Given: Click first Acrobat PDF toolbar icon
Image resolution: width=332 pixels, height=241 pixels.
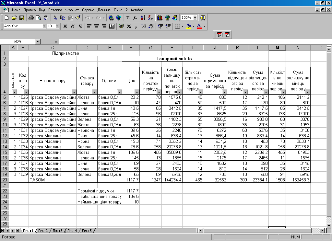Looking at the screenshot, I should tap(220, 35).
